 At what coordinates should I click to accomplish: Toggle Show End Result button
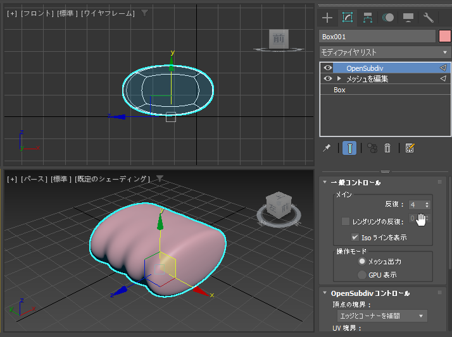[x=349, y=148]
